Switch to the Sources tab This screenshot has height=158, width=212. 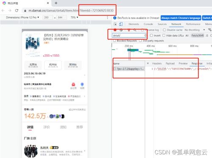click(x=162, y=24)
